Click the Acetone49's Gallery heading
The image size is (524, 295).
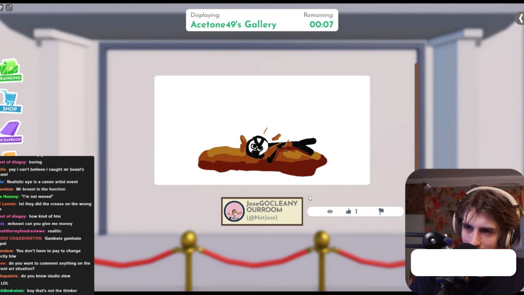pos(233,25)
